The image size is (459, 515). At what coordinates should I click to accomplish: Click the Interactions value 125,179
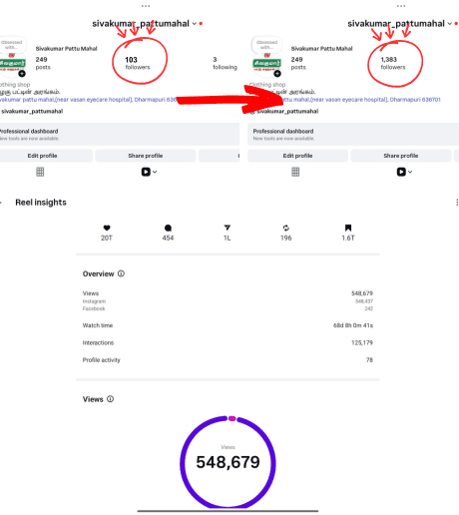(362, 342)
